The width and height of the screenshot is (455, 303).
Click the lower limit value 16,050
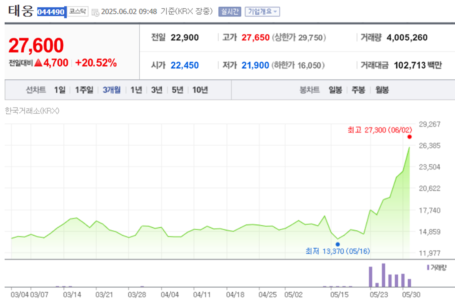coord(309,65)
